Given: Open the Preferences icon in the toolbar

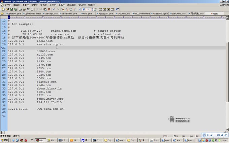Looking at the screenshot, I should [96, 9].
